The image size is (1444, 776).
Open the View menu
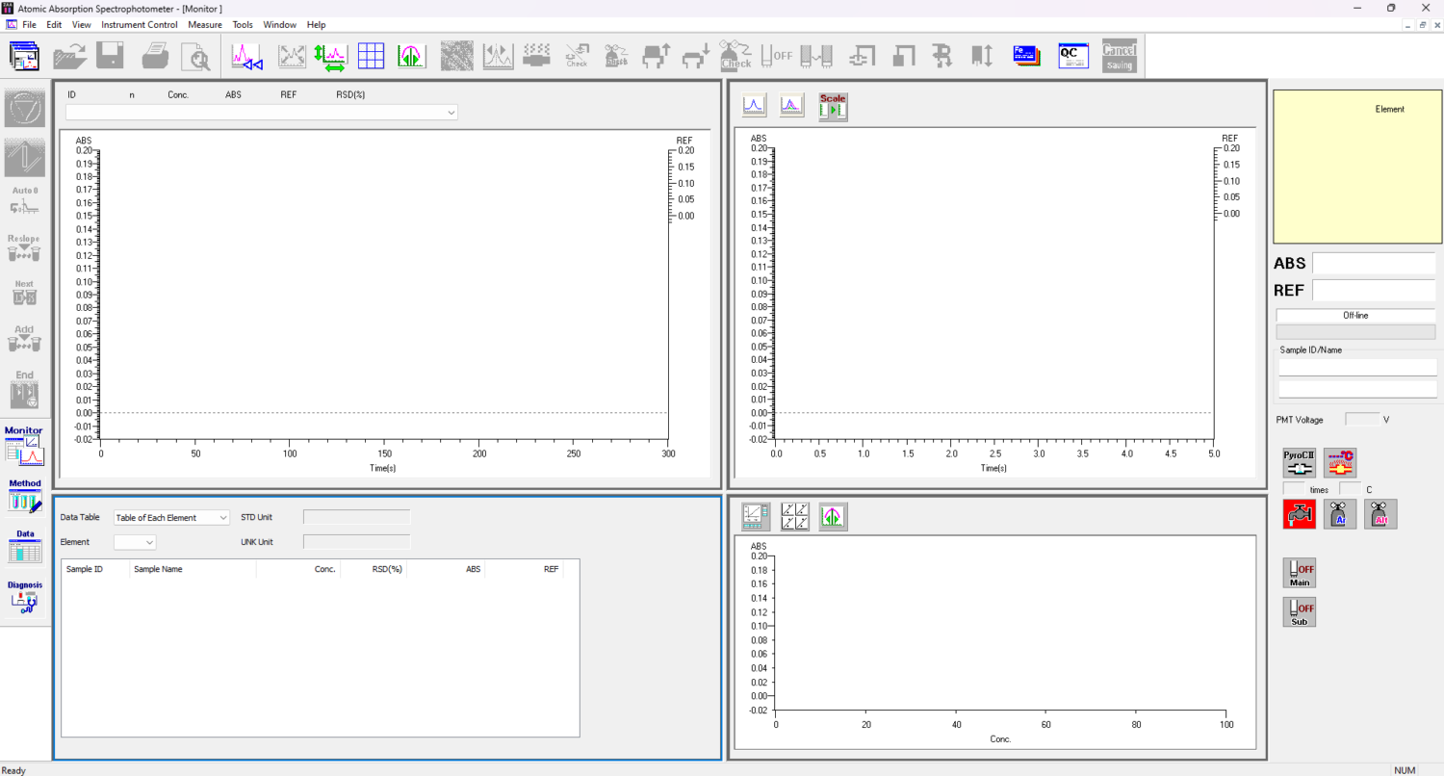(82, 24)
